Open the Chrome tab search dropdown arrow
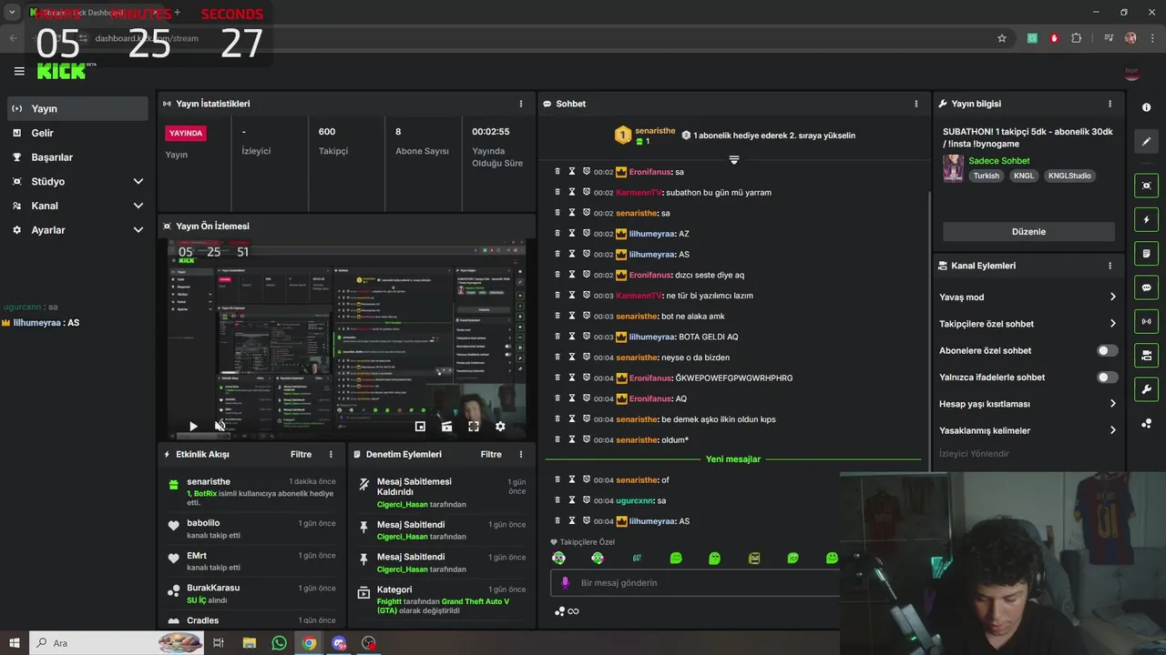This screenshot has width=1166, height=655. click(12, 12)
